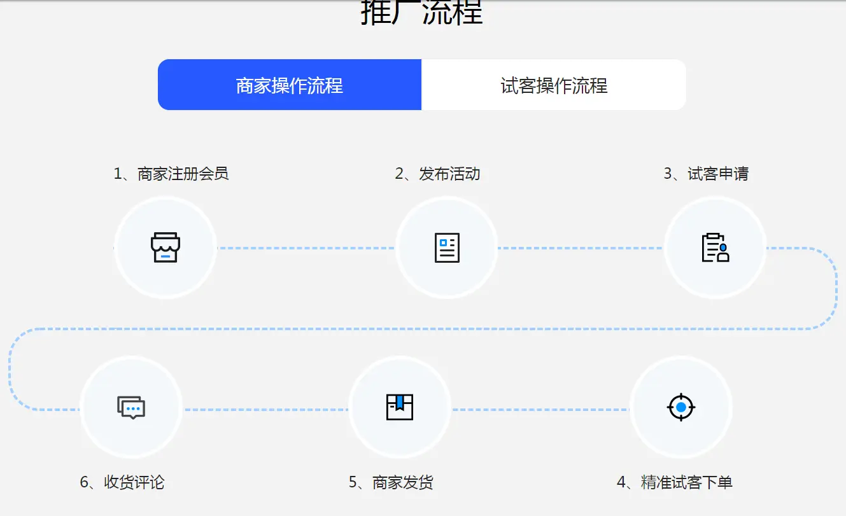This screenshot has height=516, width=846.
Task: Click the package box icon for 商家发货
Action: tap(400, 407)
